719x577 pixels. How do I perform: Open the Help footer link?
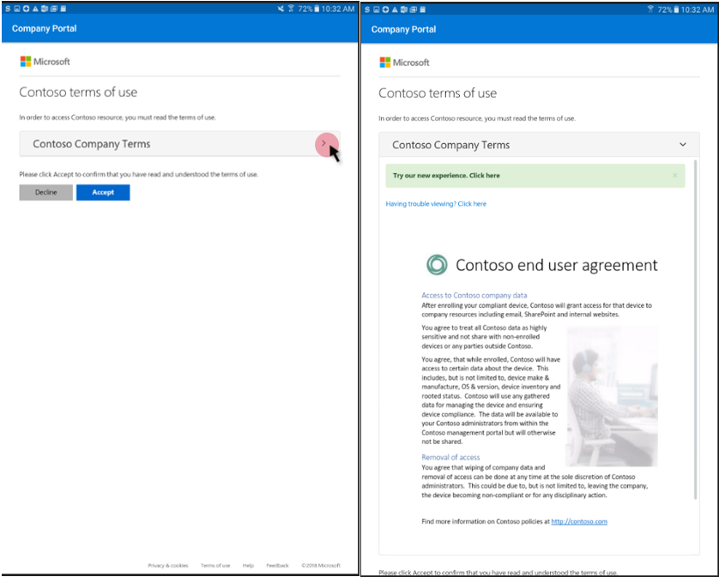pos(248,566)
